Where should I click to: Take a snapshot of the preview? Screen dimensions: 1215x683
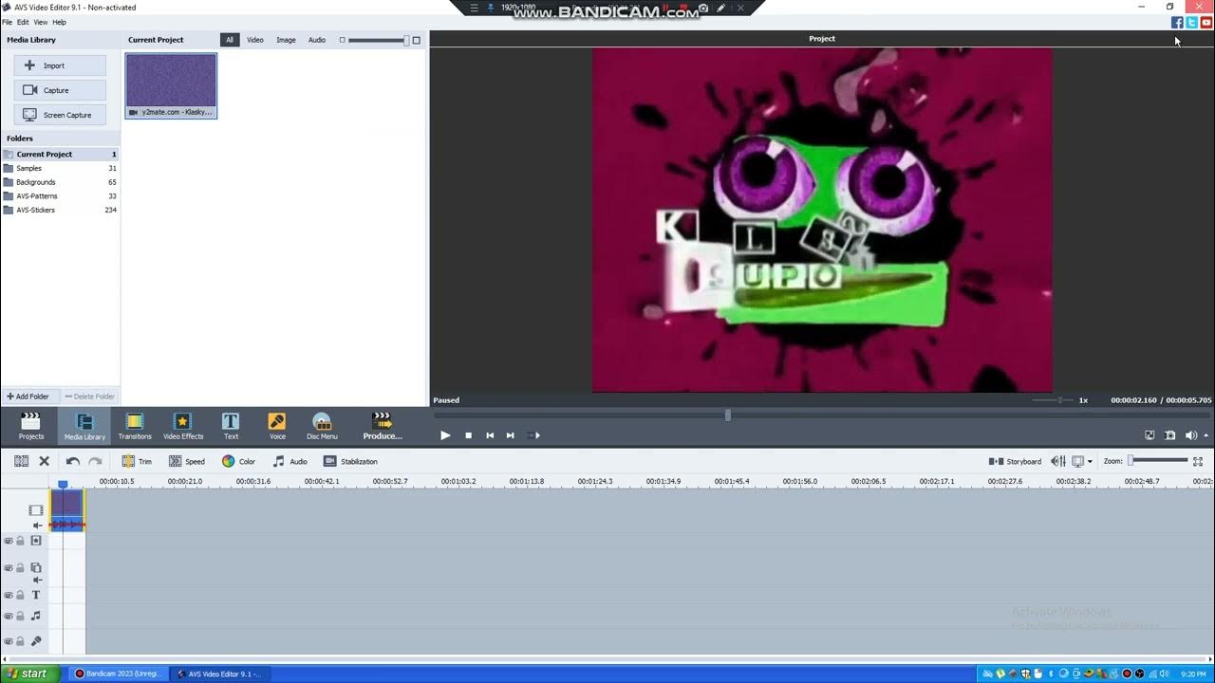pos(1170,435)
